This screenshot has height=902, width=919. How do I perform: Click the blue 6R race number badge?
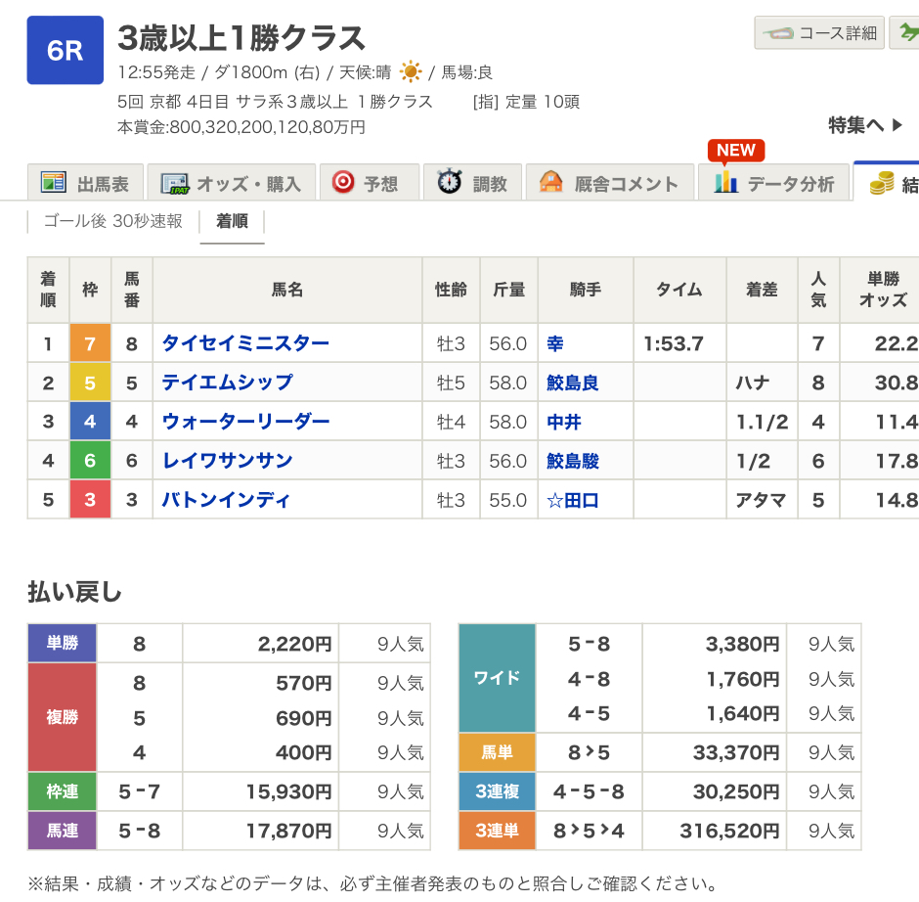[x=66, y=51]
